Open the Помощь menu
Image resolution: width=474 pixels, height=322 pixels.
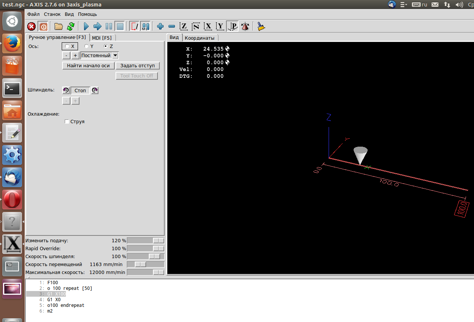coord(87,14)
